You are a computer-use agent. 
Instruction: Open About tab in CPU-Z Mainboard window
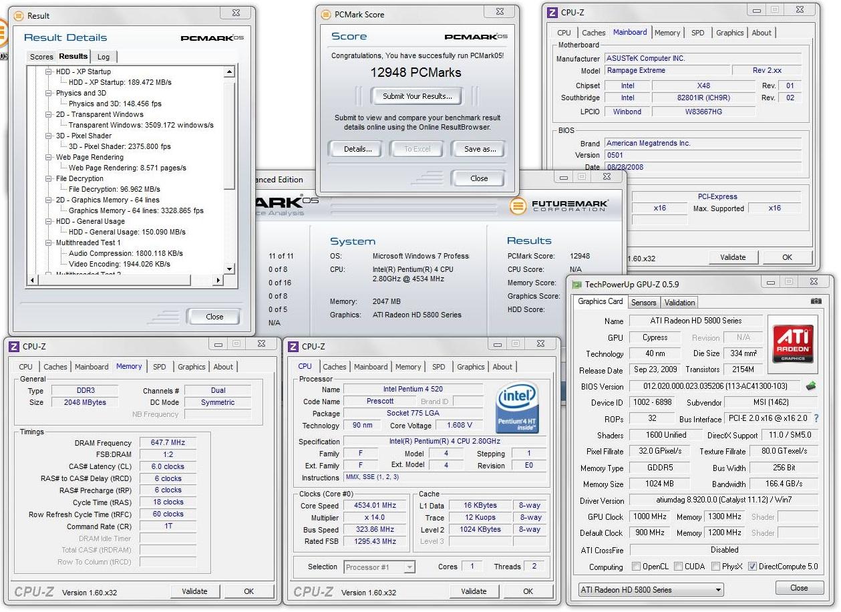click(762, 33)
